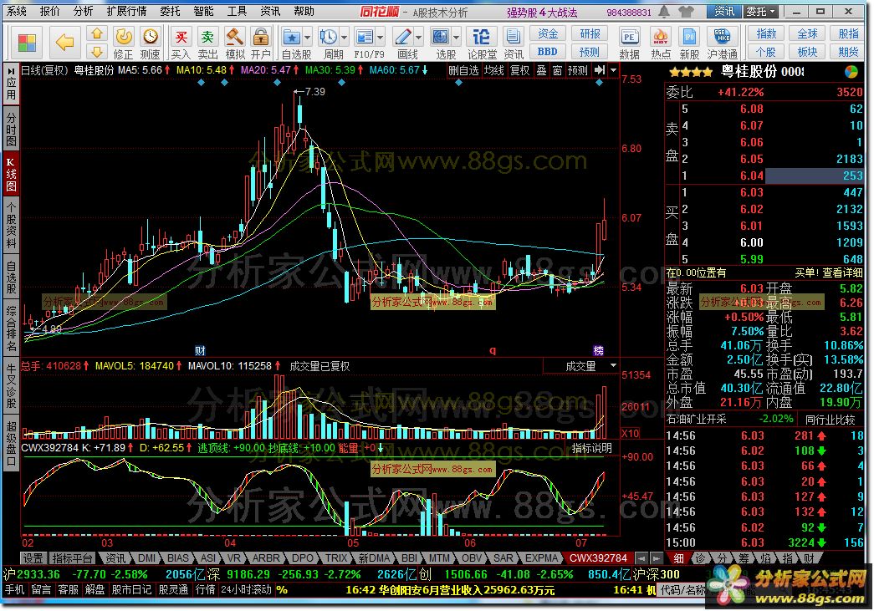Image resolution: width=874 pixels, height=611 pixels.
Task: Toggle the 叠 overlay option
Action: coord(541,70)
